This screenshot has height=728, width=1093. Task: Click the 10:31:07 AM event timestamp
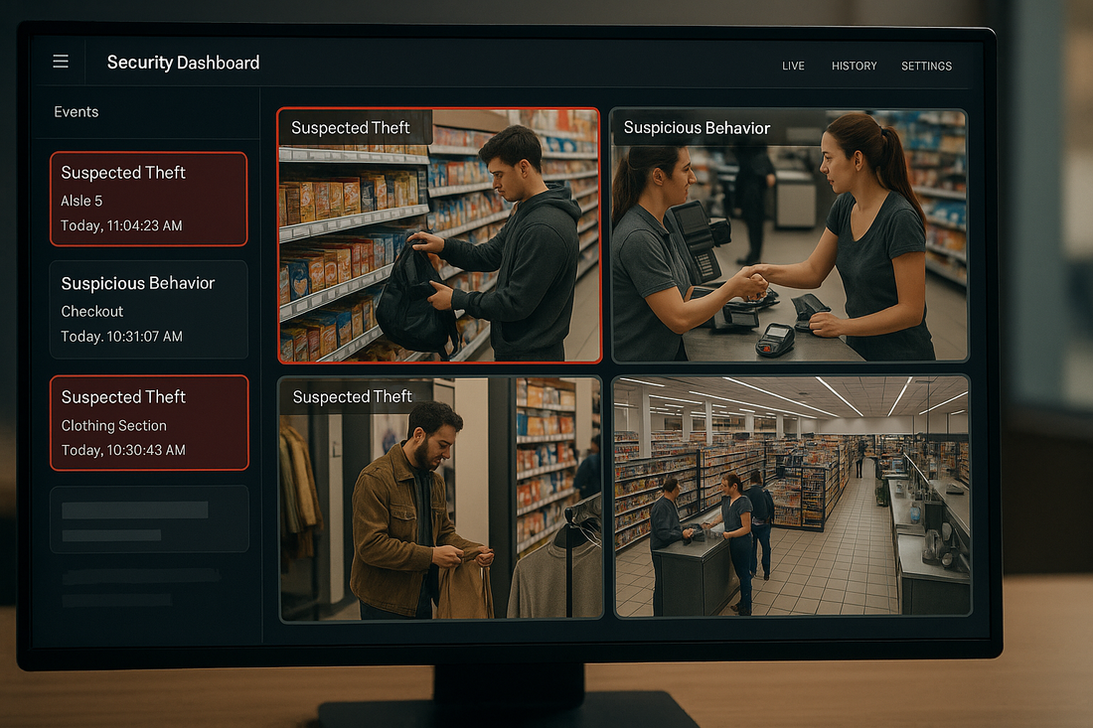[x=121, y=337]
